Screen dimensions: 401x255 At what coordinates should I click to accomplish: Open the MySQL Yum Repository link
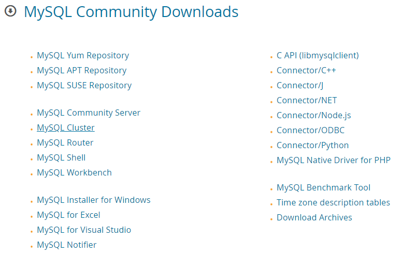click(x=83, y=56)
